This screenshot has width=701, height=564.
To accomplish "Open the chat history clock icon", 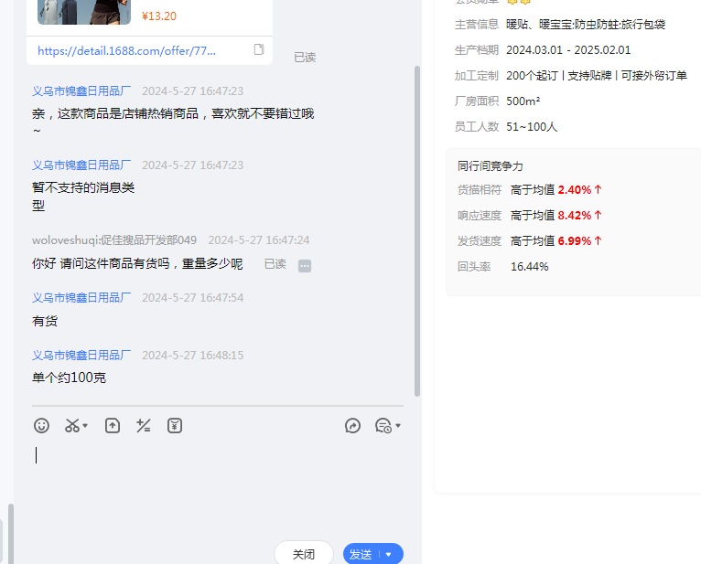I will 383,425.
